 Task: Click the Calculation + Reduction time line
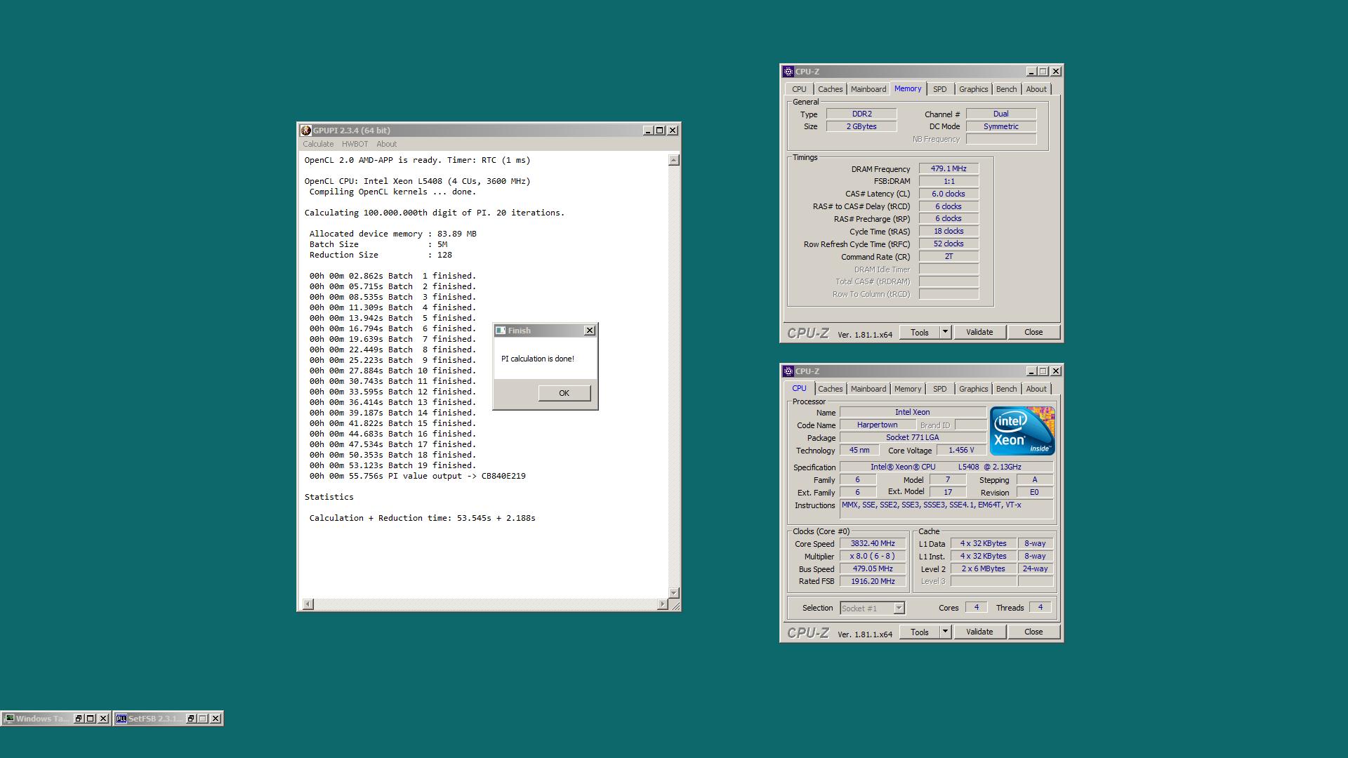[423, 519]
